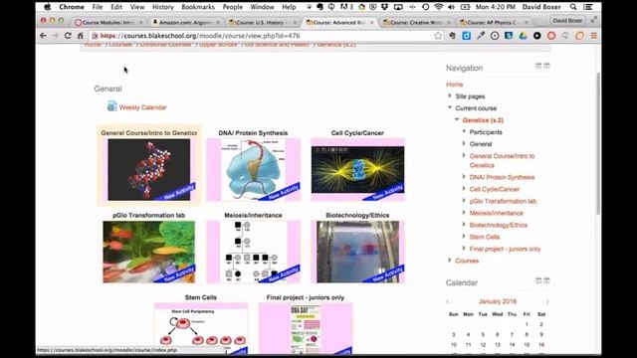Open the History menu
The height and width of the screenshot is (358, 637).
[162, 7]
